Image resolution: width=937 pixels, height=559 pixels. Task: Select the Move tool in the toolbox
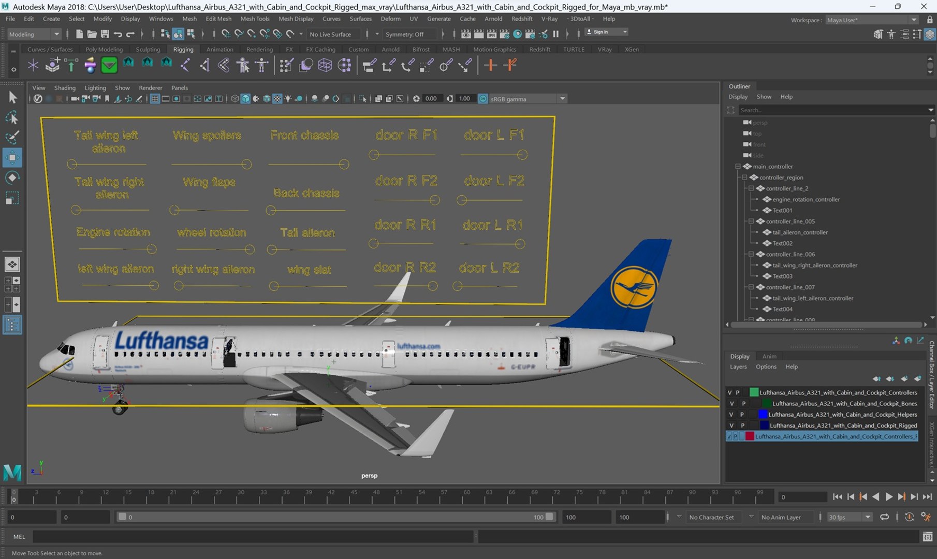pos(12,157)
